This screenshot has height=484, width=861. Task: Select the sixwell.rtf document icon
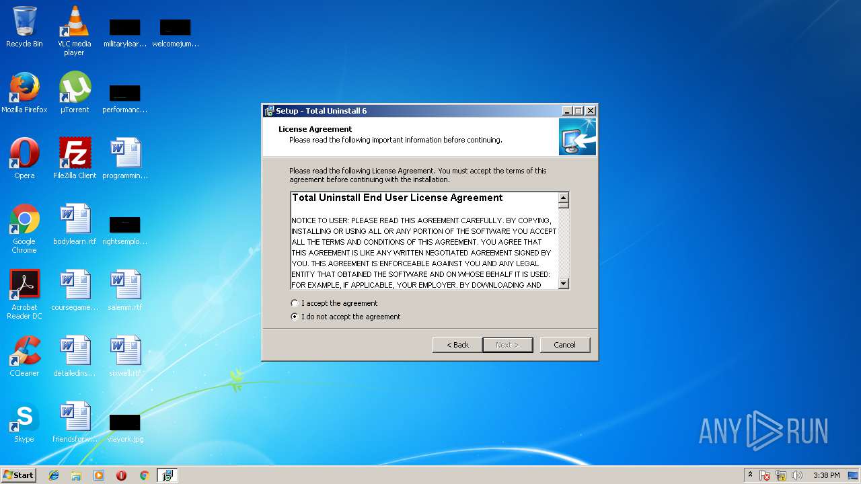point(125,356)
